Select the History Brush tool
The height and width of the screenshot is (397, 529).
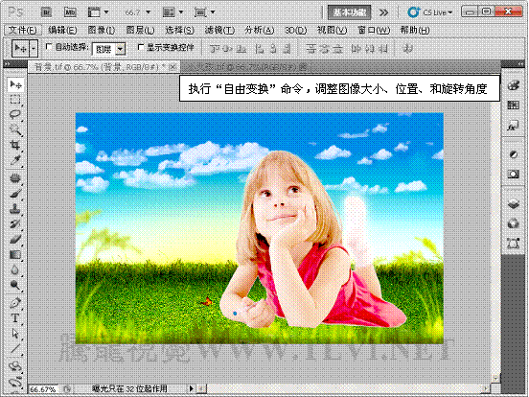(x=15, y=223)
